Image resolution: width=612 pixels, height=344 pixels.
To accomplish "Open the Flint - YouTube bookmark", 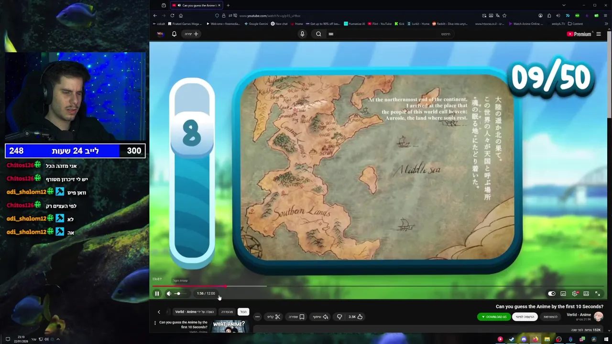I will pyautogui.click(x=380, y=24).
